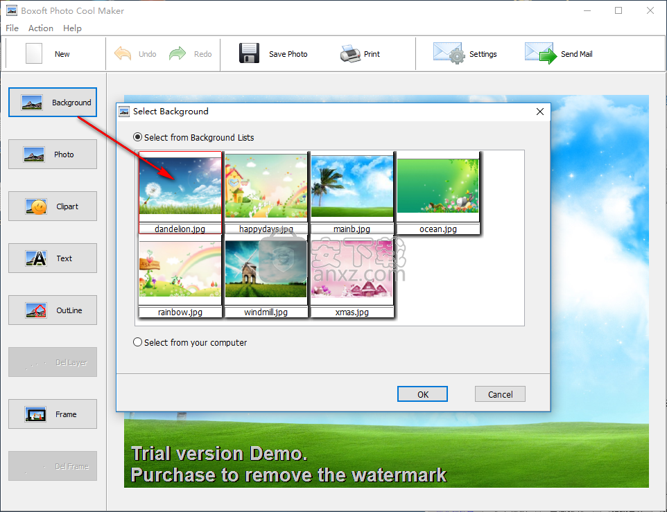Image resolution: width=667 pixels, height=512 pixels.
Task: Click the Save Photo toolbar label
Action: coord(288,54)
